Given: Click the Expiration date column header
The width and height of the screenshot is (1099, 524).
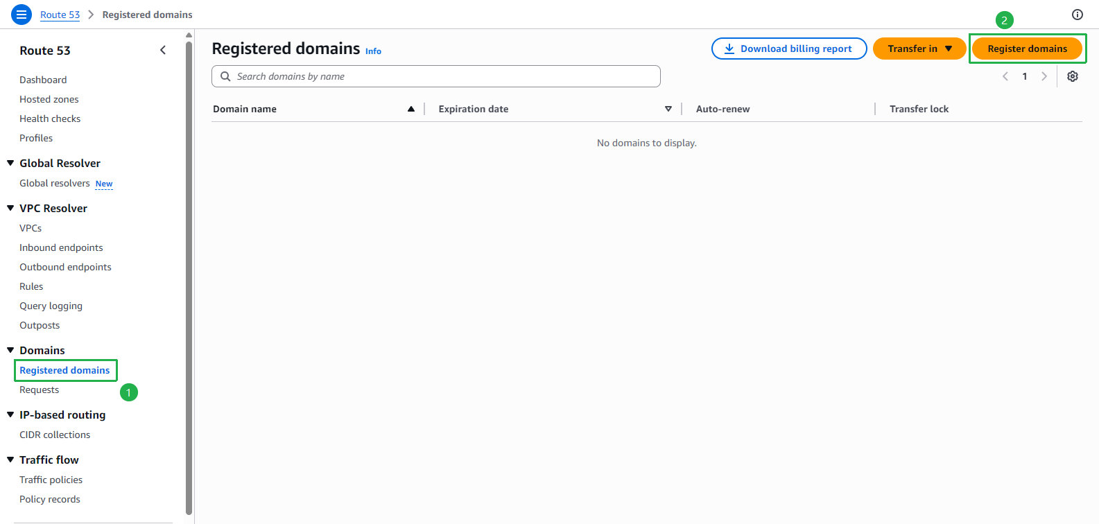Looking at the screenshot, I should point(474,109).
